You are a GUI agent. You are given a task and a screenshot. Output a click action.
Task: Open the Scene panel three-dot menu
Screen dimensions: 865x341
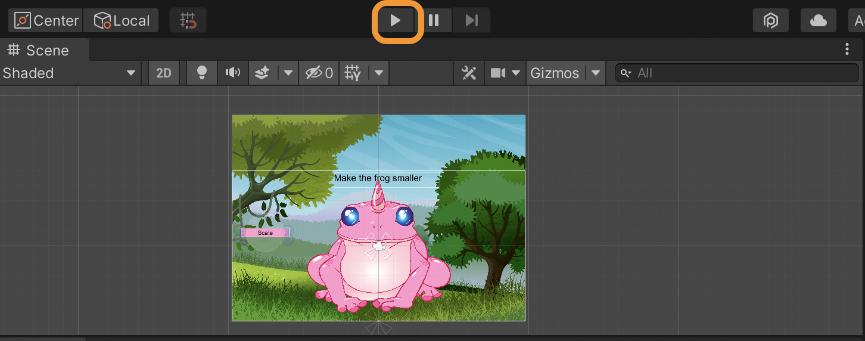pyautogui.click(x=847, y=49)
